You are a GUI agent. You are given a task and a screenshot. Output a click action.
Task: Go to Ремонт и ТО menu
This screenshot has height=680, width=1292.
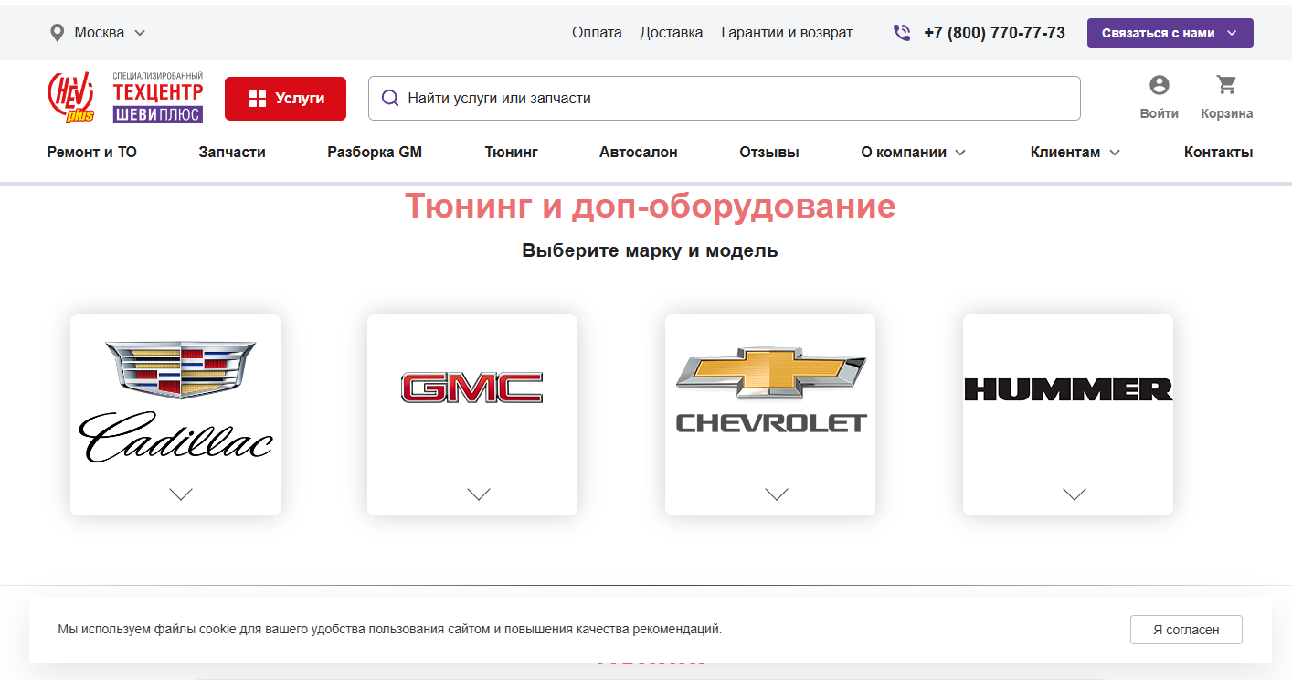coord(91,153)
